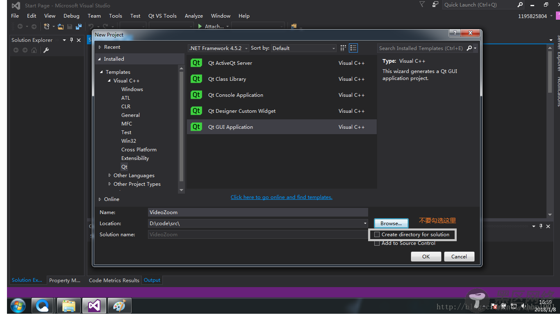Open the Debug menu
This screenshot has height=315, width=560.
pyautogui.click(x=71, y=16)
